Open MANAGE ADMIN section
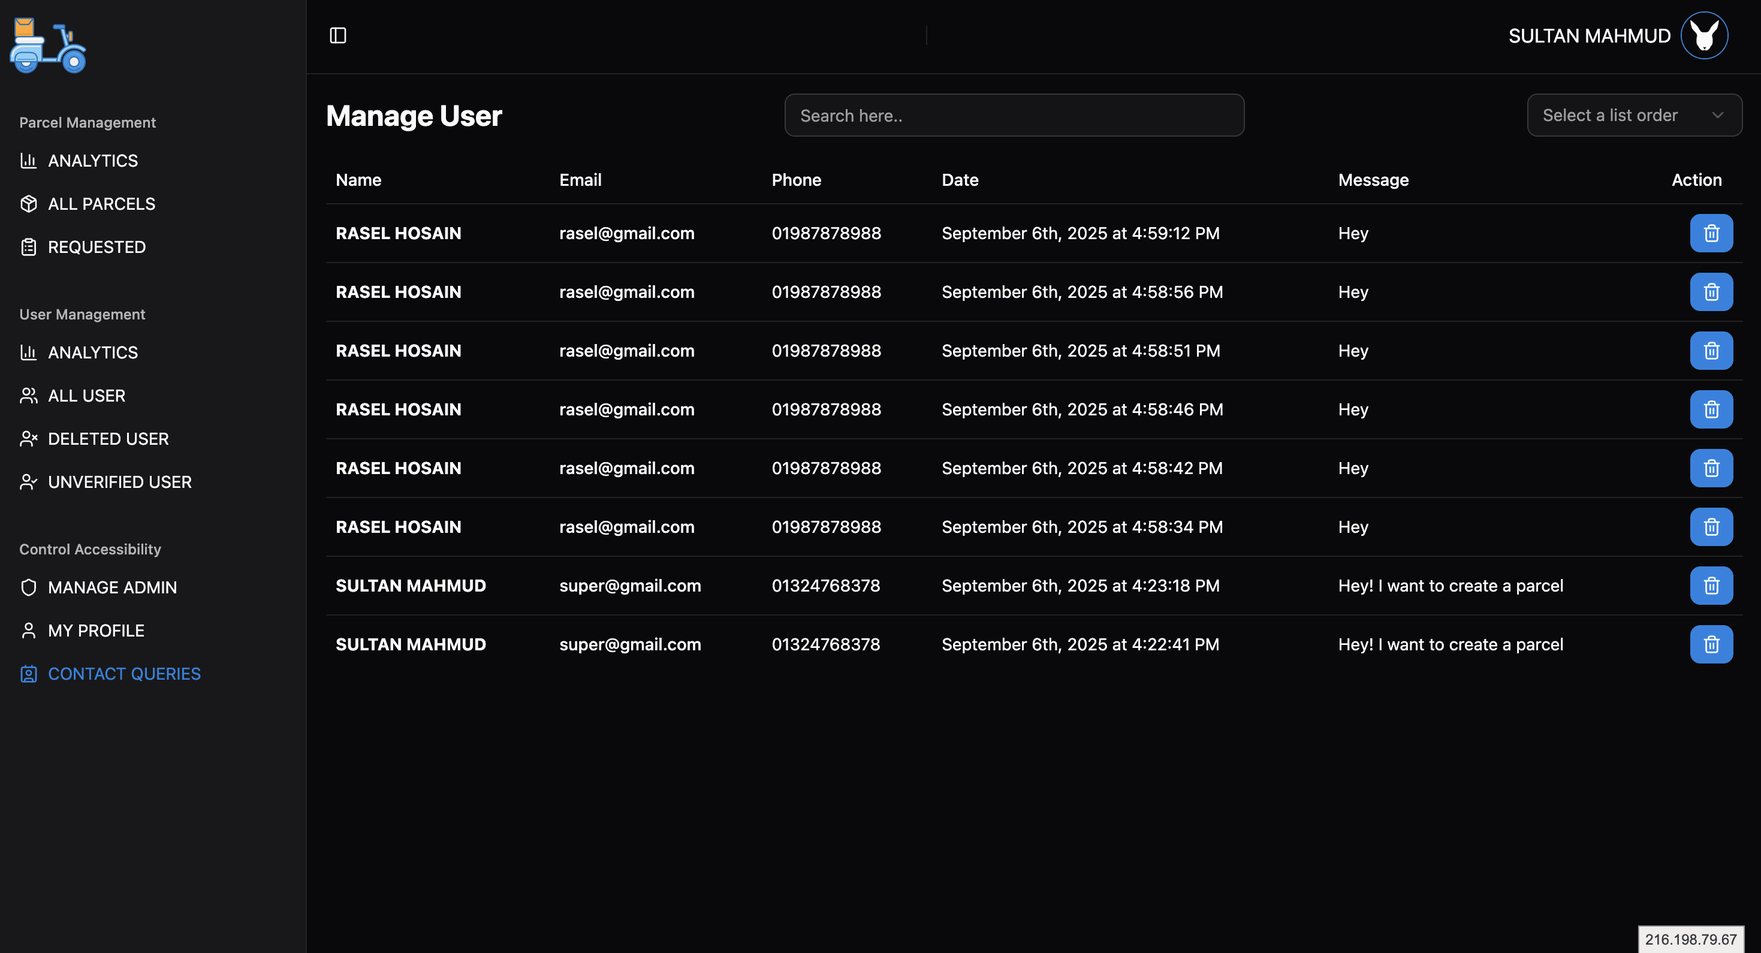 tap(112, 587)
